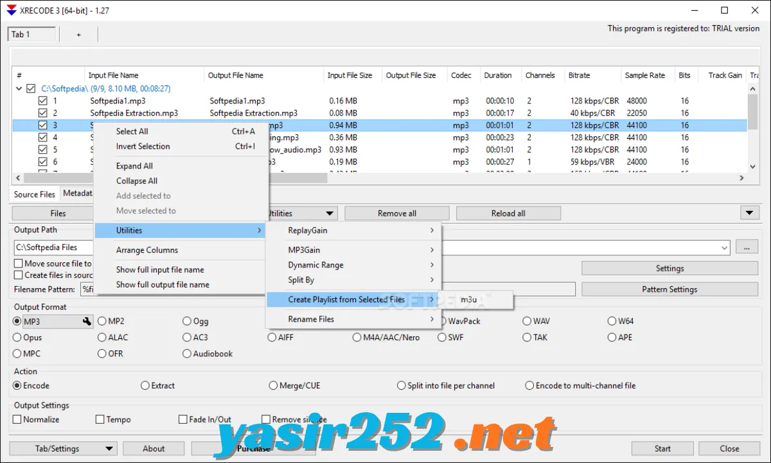Open the Source Files tab
This screenshot has width=771, height=463.
(35, 194)
